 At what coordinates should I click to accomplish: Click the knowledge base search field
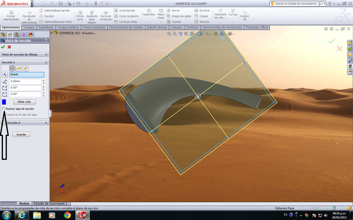click(296, 4)
